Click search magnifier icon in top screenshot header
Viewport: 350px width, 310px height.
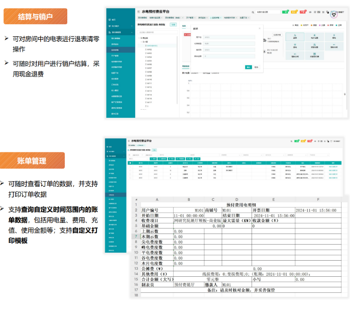[253, 12]
